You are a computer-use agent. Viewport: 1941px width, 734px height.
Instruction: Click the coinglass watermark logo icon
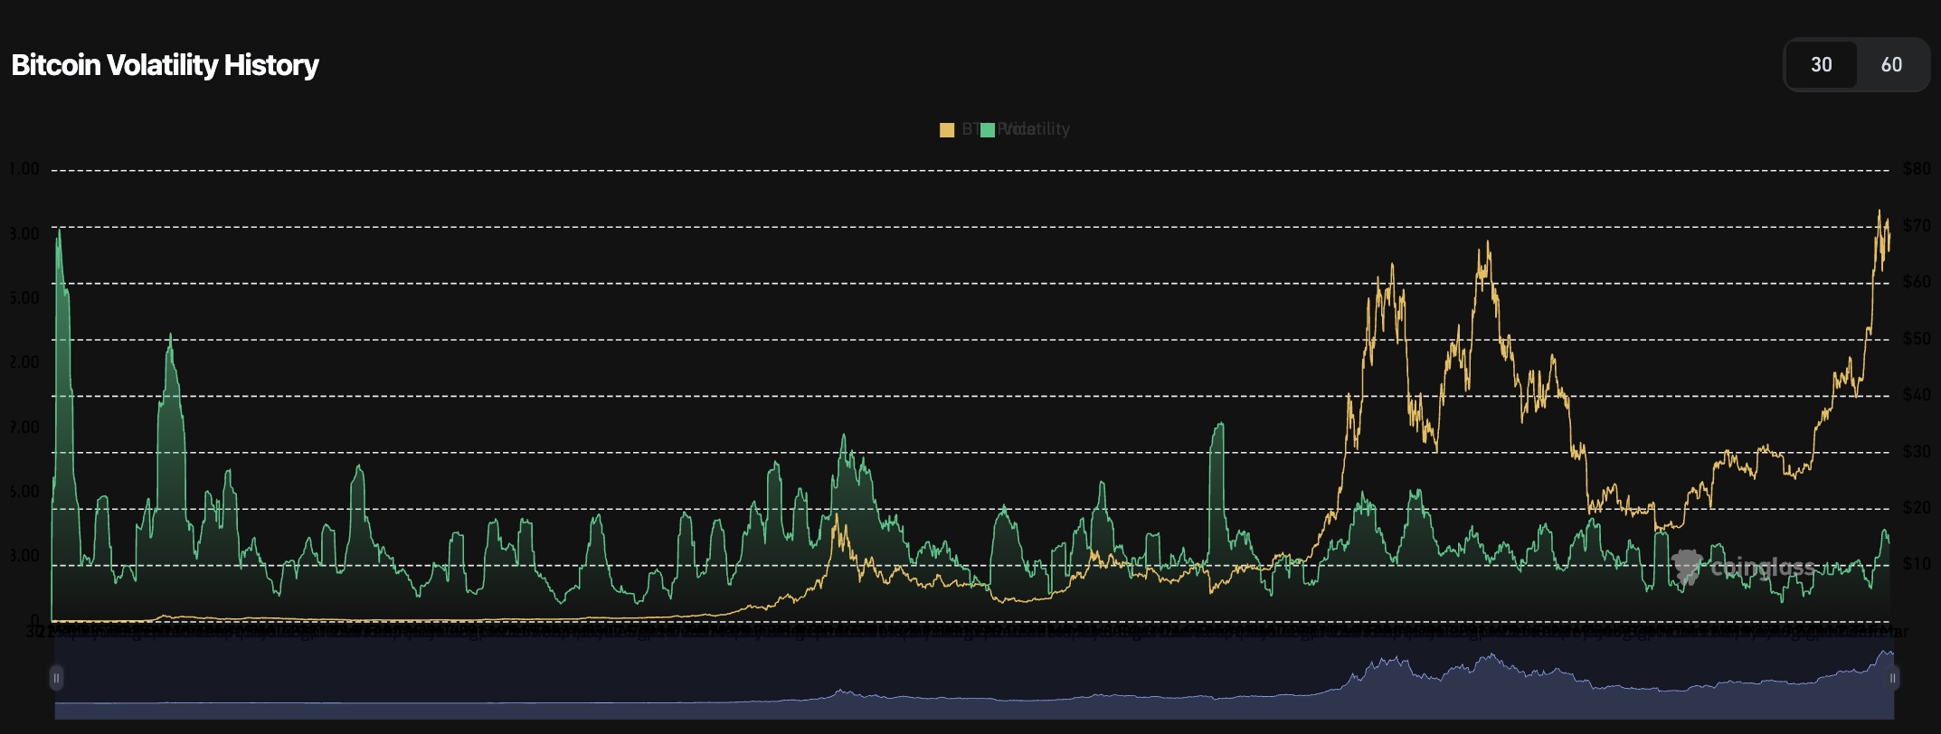(1687, 567)
